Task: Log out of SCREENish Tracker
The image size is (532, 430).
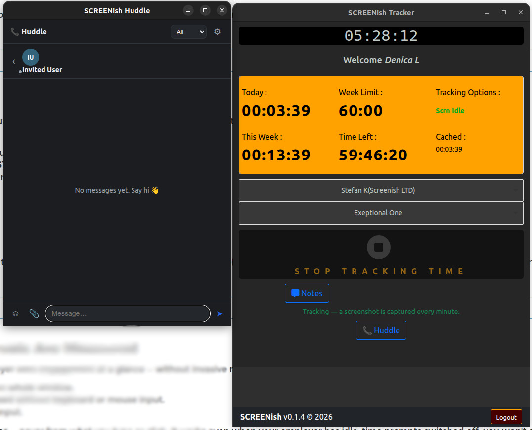Action: (506, 417)
